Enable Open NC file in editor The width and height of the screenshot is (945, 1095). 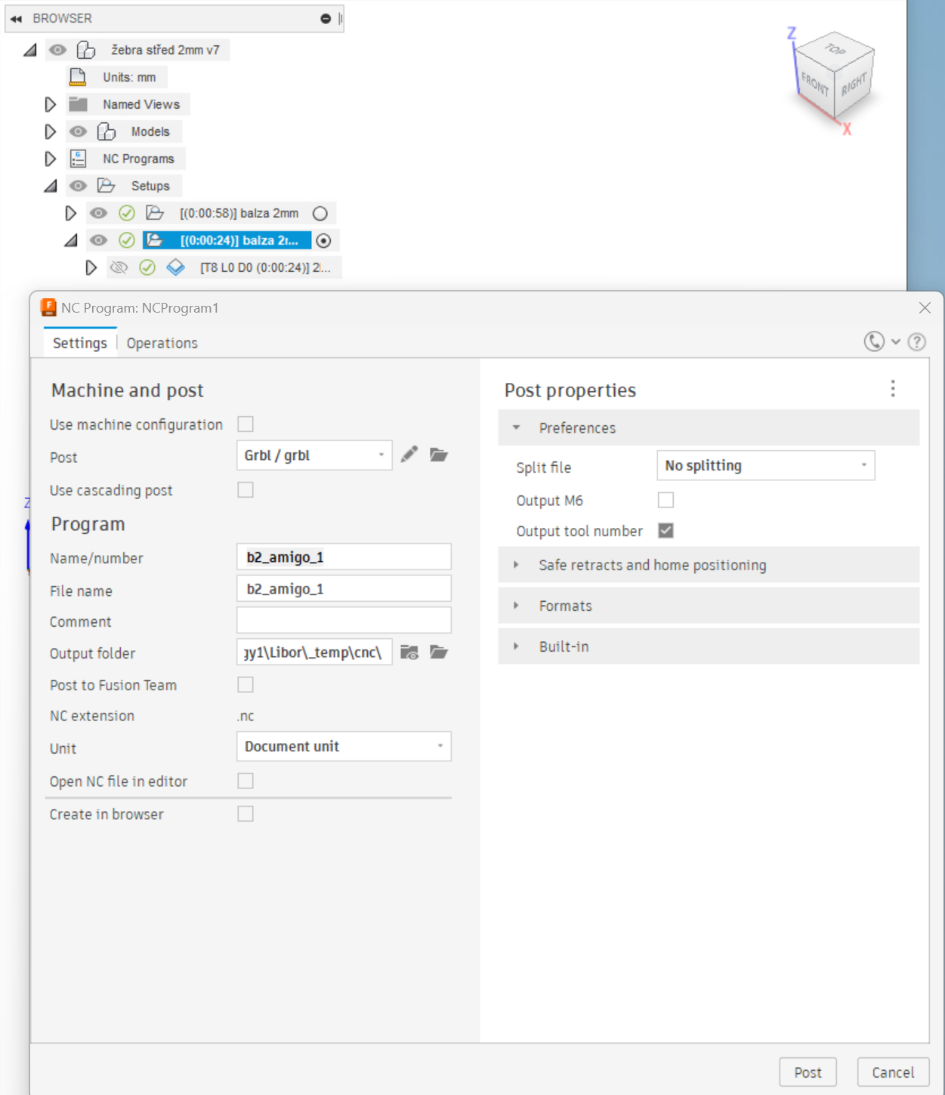pos(246,781)
